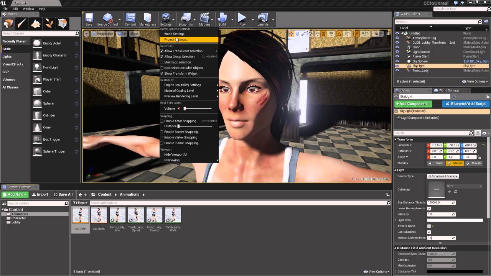This screenshot has height=276, width=491.
Task: Open the Content toolbar icon
Action: coord(130,20)
